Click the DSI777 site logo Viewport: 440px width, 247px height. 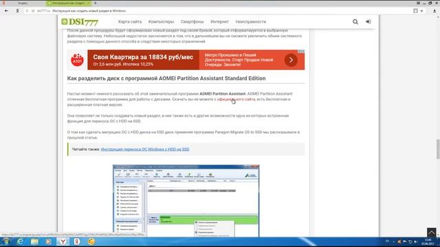point(80,22)
